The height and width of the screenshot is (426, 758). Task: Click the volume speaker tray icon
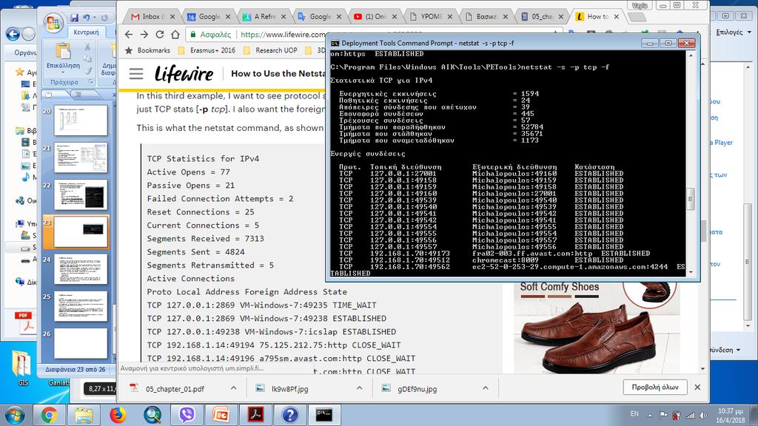click(703, 416)
